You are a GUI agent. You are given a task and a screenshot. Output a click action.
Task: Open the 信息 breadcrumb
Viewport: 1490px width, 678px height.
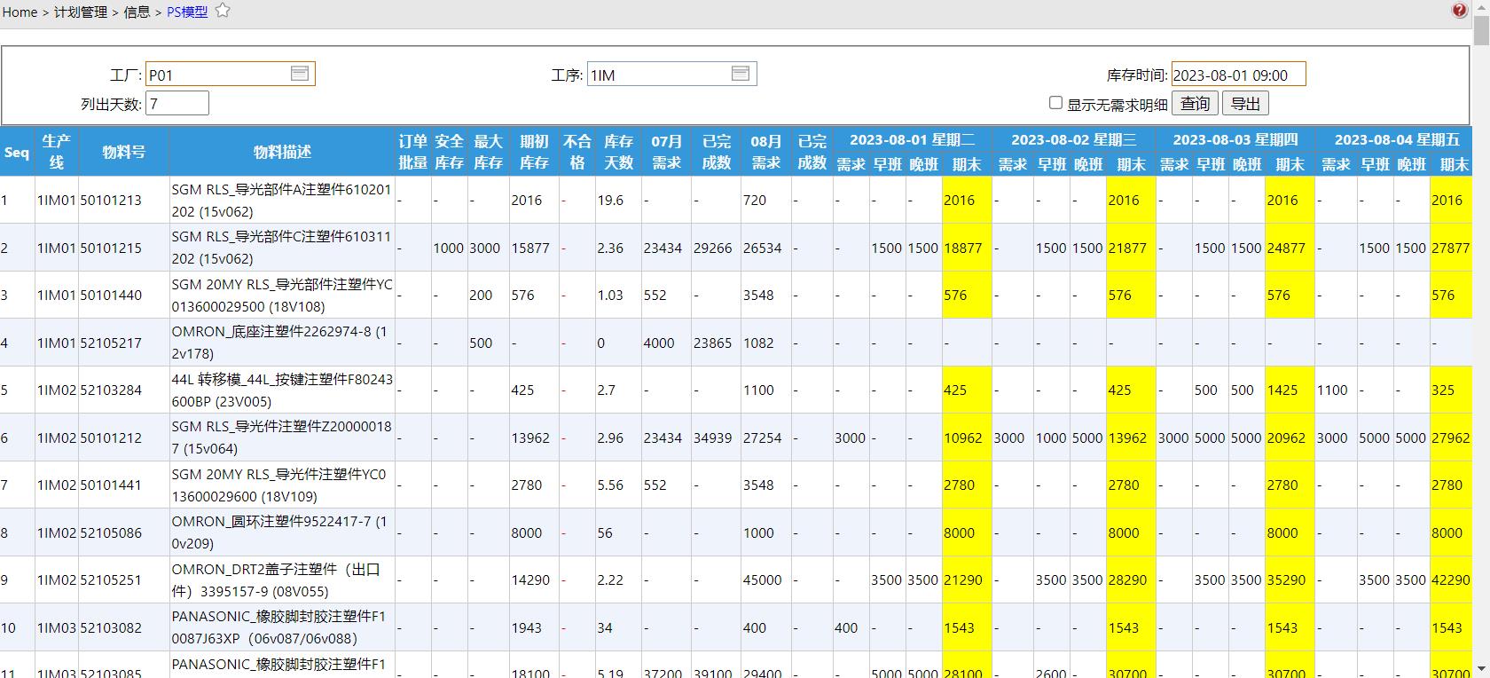coord(137,12)
